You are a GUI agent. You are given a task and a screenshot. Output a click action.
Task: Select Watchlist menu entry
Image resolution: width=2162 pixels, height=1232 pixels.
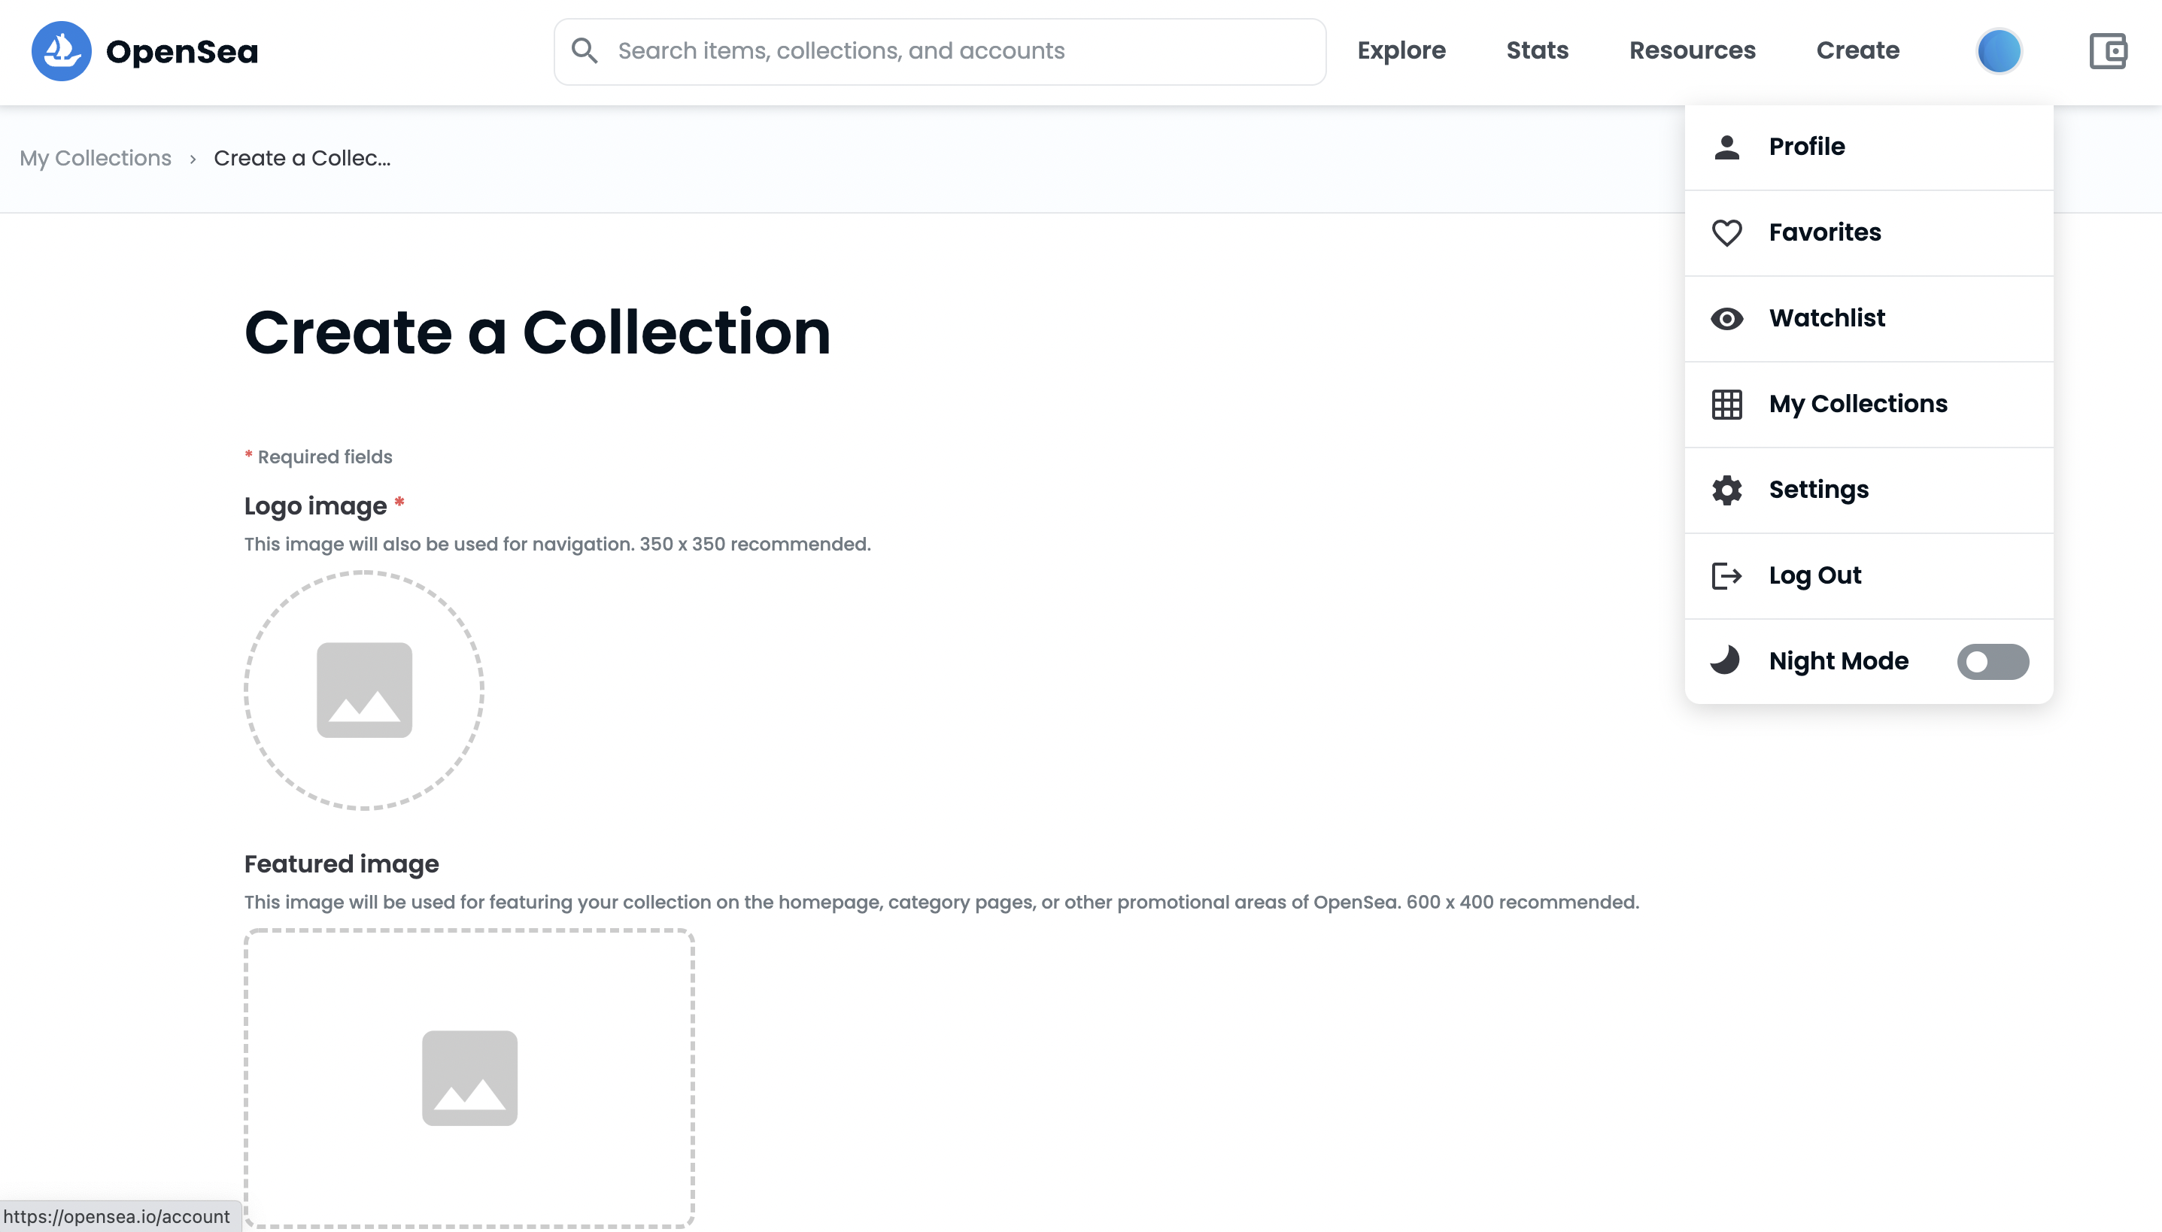[x=1826, y=318]
